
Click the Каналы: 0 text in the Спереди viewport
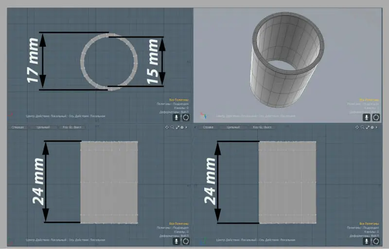pos(181,231)
